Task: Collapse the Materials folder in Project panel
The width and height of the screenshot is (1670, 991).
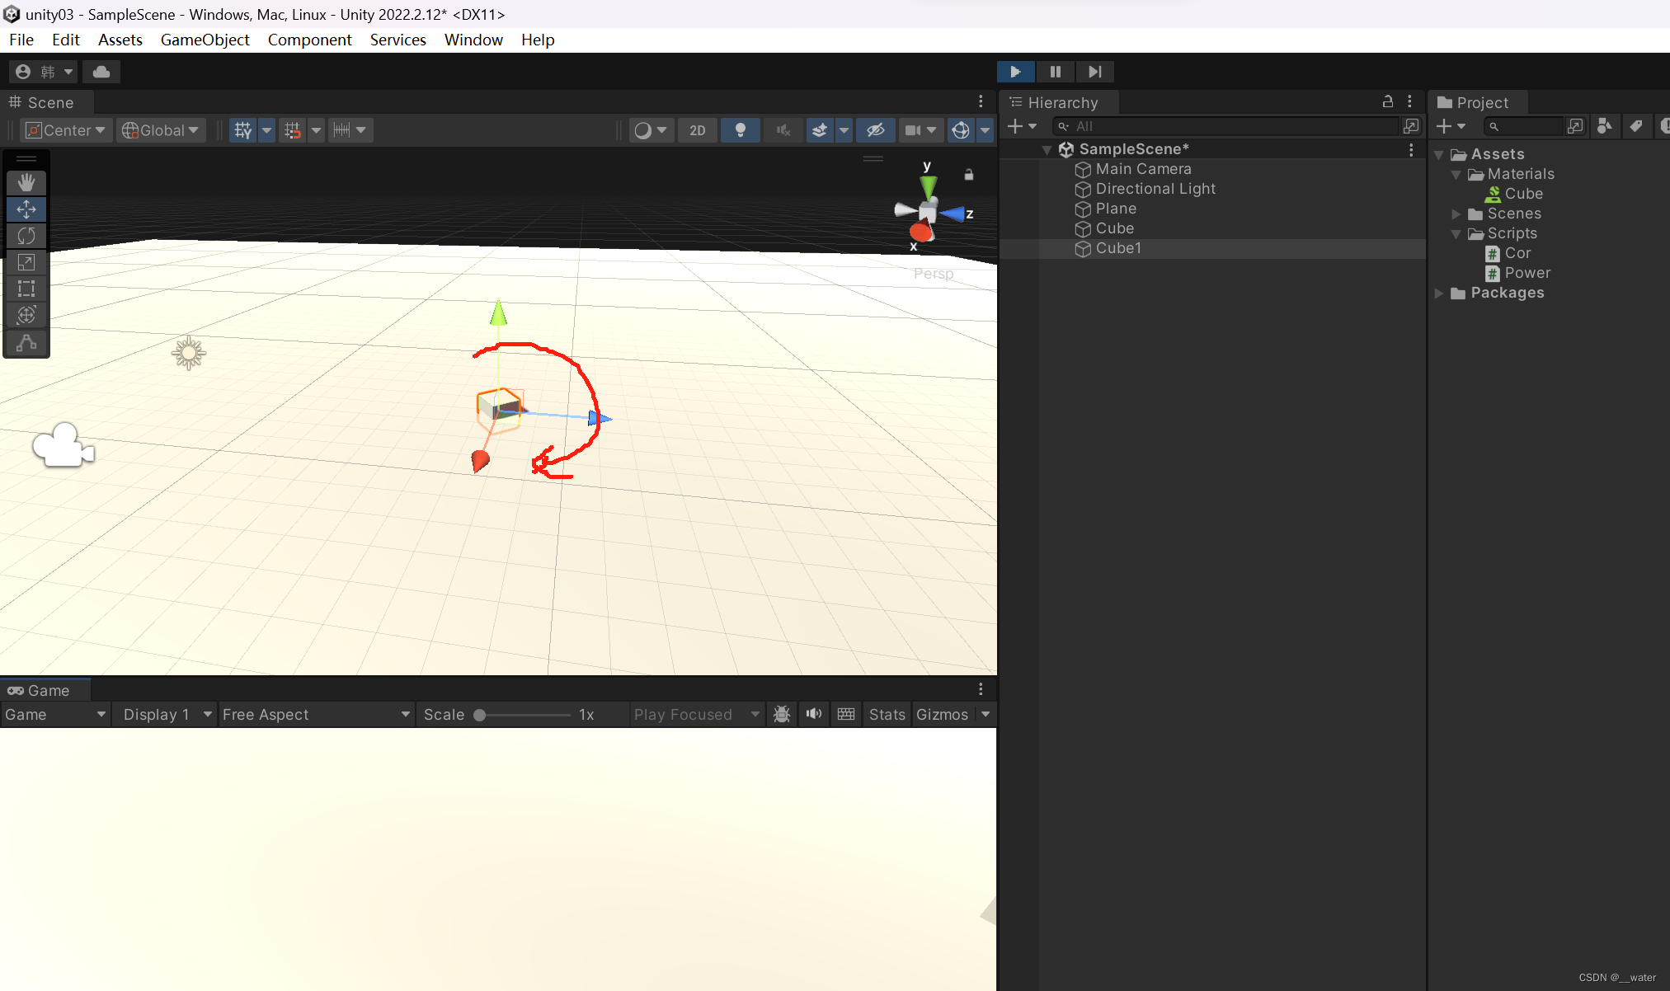Action: click(x=1457, y=174)
